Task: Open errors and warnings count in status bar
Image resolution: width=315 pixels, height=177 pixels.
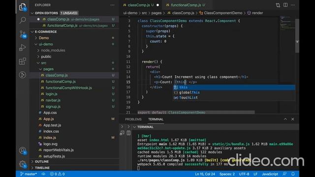Action: [57, 174]
